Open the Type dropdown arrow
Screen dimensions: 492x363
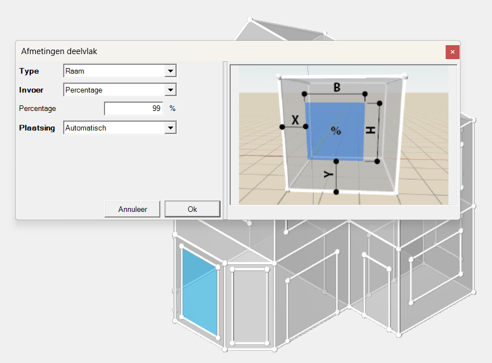(171, 71)
